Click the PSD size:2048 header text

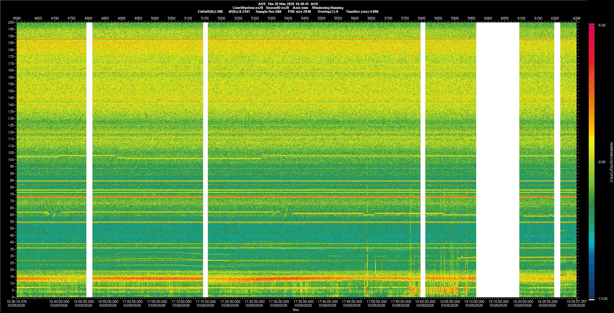299,11
